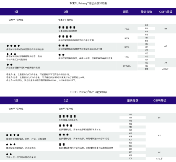The image size is (176, 162).
Task: Select the 蓝思 column header
Action: 126,12
